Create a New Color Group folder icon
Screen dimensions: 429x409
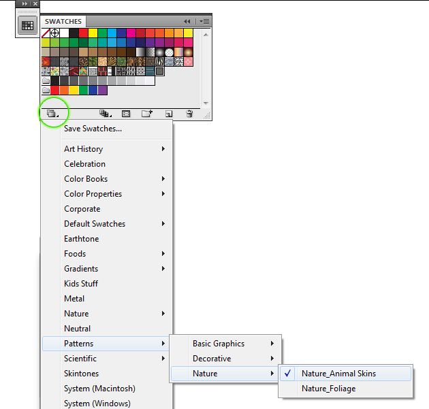coord(147,114)
